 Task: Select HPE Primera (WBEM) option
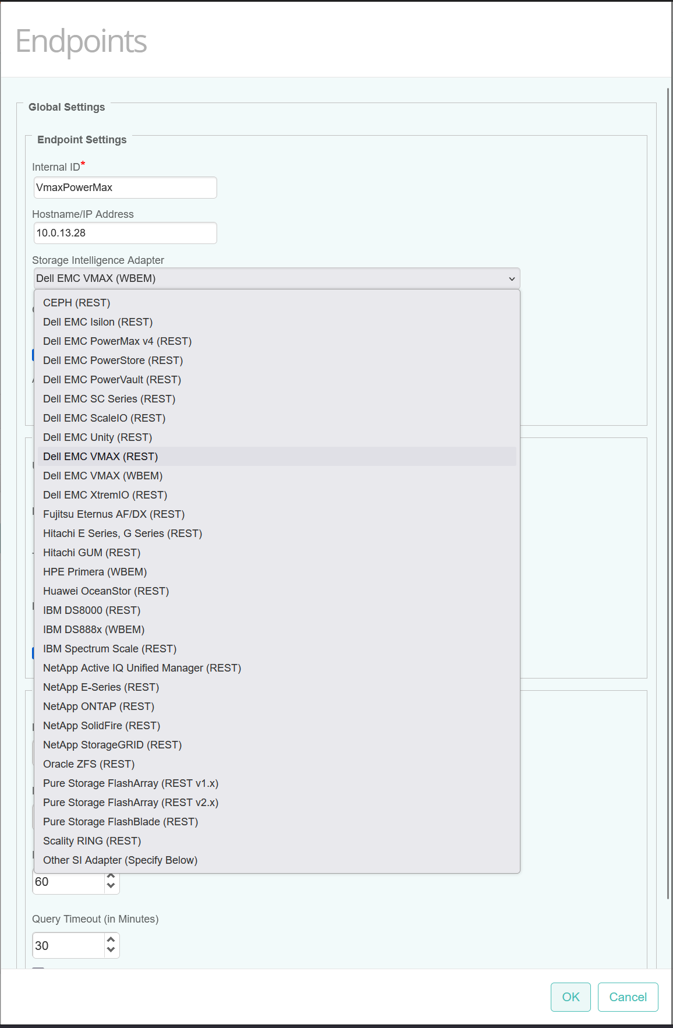pyautogui.click(x=277, y=572)
